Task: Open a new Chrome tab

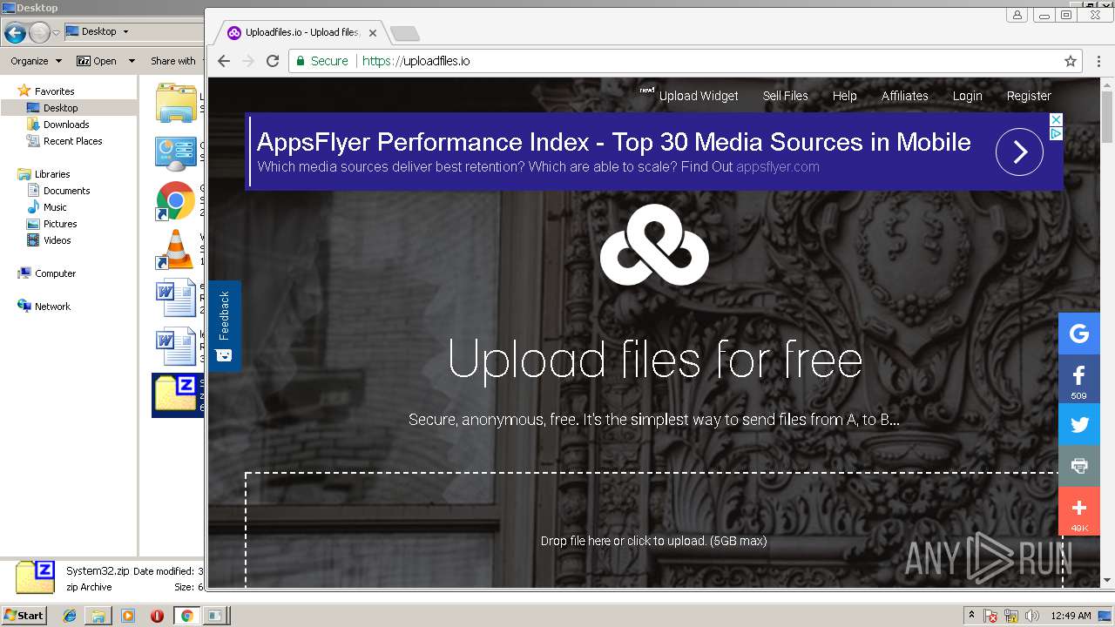Action: pos(405,33)
